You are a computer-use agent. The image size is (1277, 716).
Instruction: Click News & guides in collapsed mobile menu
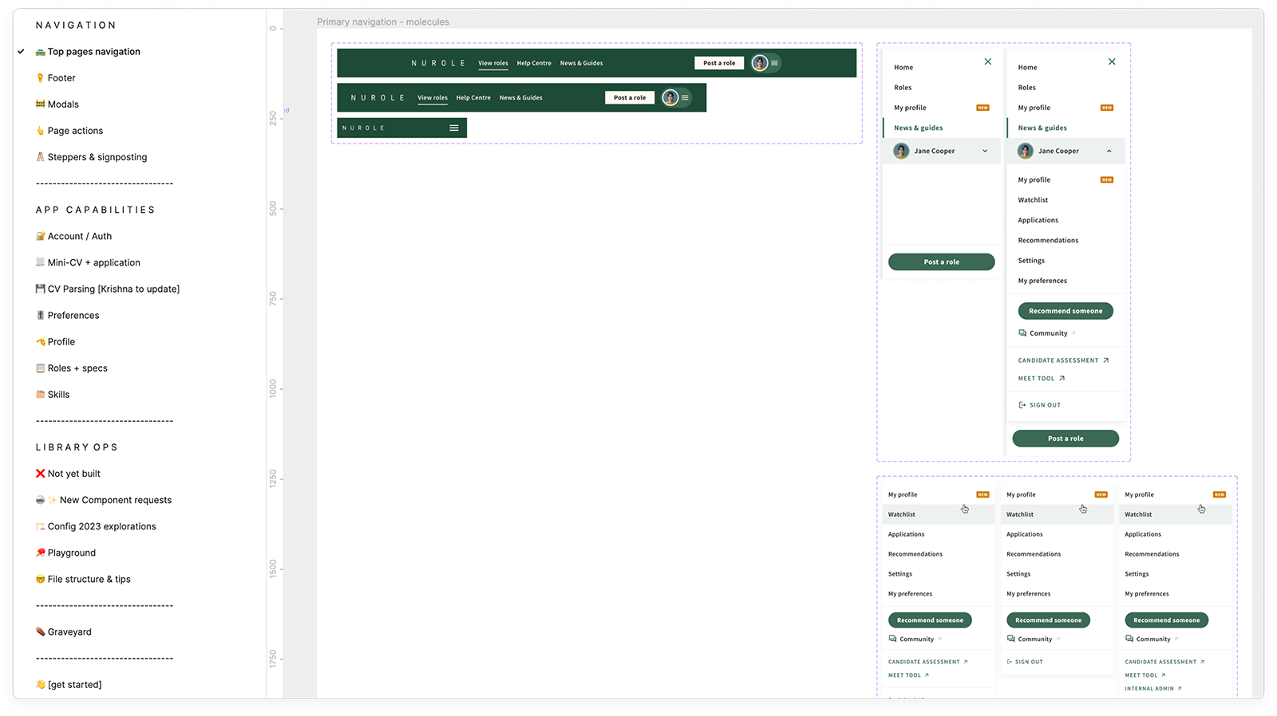tap(919, 128)
